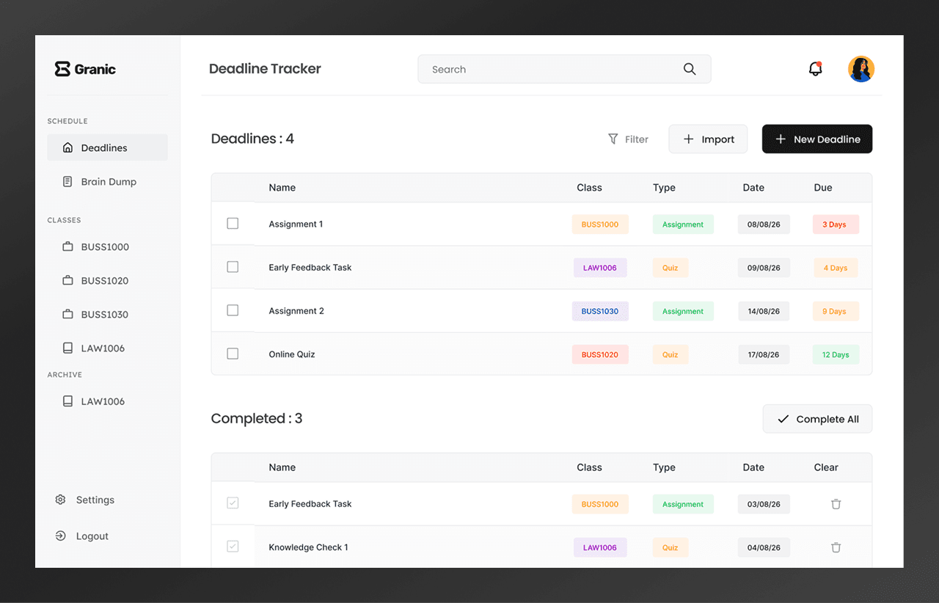The height and width of the screenshot is (603, 939).
Task: Click the date 04/08/26 in Completed
Action: (x=764, y=547)
